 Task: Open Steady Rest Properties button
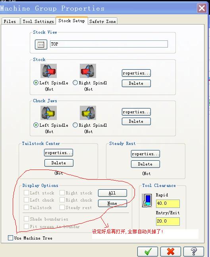coord(145,154)
